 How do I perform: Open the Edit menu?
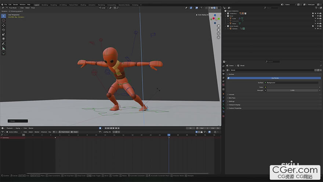10,4
